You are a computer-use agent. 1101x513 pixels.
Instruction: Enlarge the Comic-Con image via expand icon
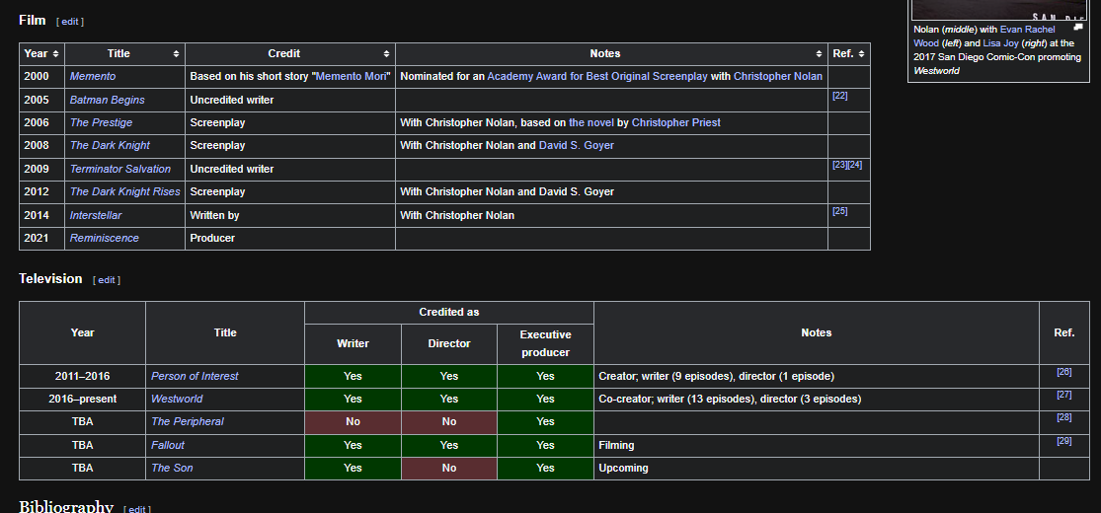point(1078,27)
